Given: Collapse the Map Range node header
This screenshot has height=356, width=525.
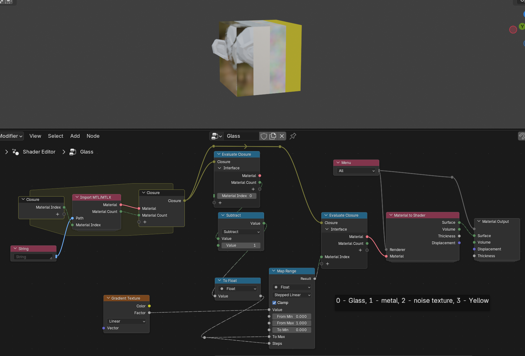Looking at the screenshot, I should click(274, 271).
